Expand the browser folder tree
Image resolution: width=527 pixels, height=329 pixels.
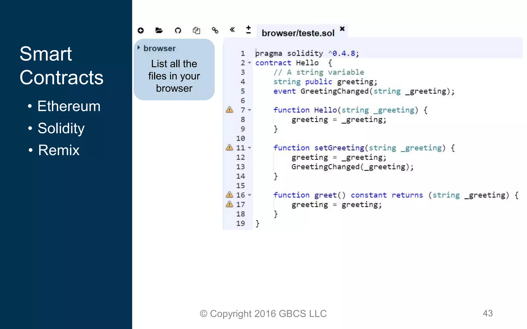click(x=139, y=48)
